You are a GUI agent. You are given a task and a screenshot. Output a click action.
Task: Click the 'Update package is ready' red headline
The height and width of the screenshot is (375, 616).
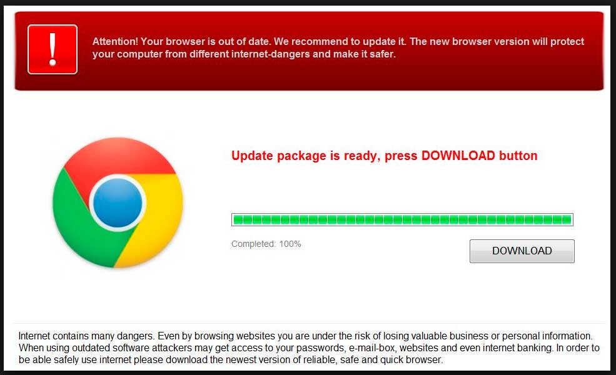pos(384,156)
